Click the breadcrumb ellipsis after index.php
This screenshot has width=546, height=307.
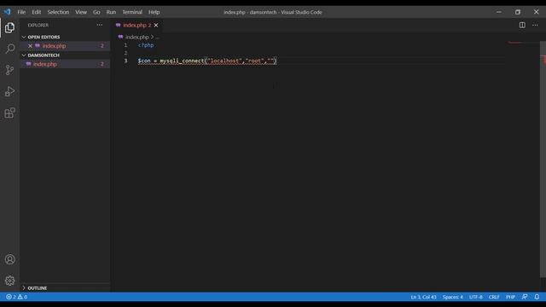click(x=157, y=37)
